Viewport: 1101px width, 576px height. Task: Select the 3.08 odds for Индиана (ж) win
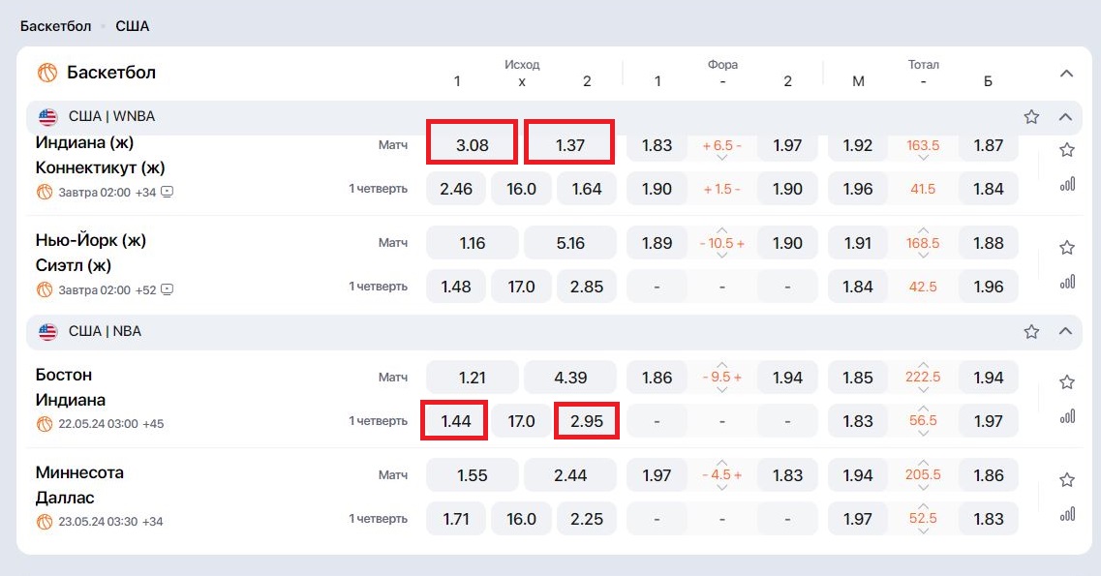pyautogui.click(x=472, y=145)
